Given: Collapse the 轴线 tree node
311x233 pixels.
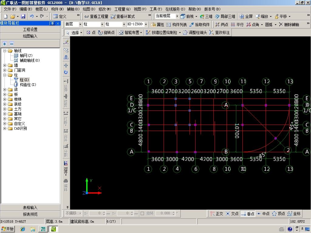Looking at the screenshot, I should point(5,51).
